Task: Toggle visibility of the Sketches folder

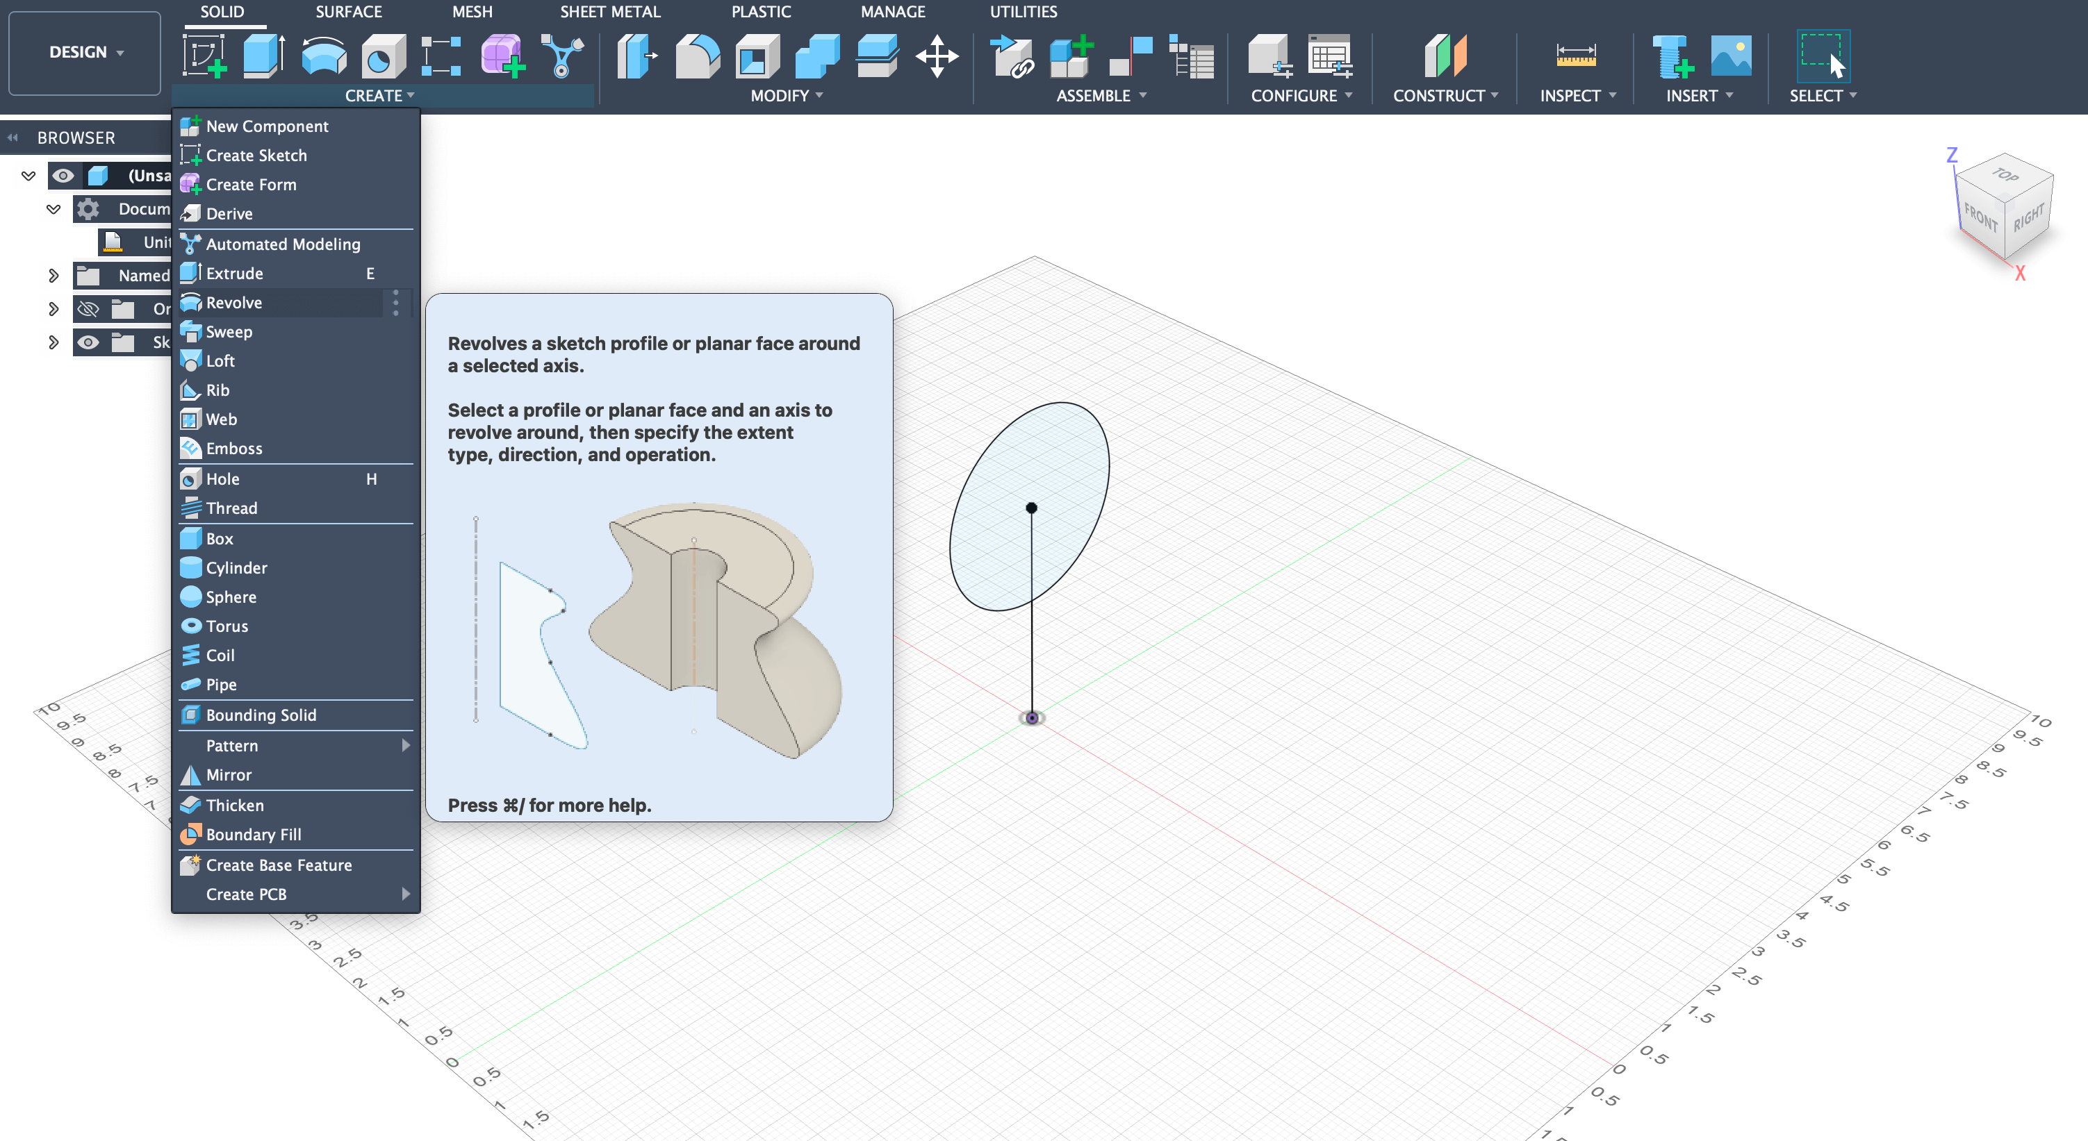Action: (x=89, y=341)
